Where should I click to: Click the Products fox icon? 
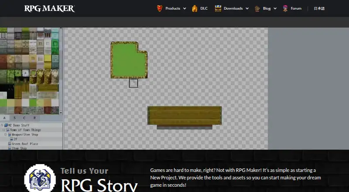(x=160, y=8)
